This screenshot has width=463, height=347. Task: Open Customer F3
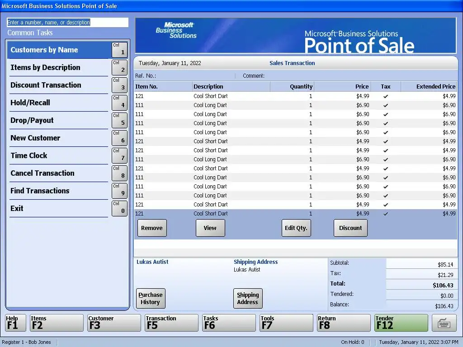pyautogui.click(x=114, y=323)
